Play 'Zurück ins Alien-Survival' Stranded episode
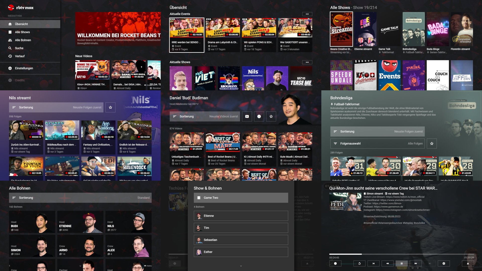The image size is (482, 271). click(x=26, y=137)
